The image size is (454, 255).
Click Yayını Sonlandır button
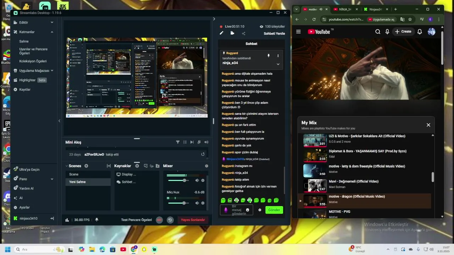(193, 220)
